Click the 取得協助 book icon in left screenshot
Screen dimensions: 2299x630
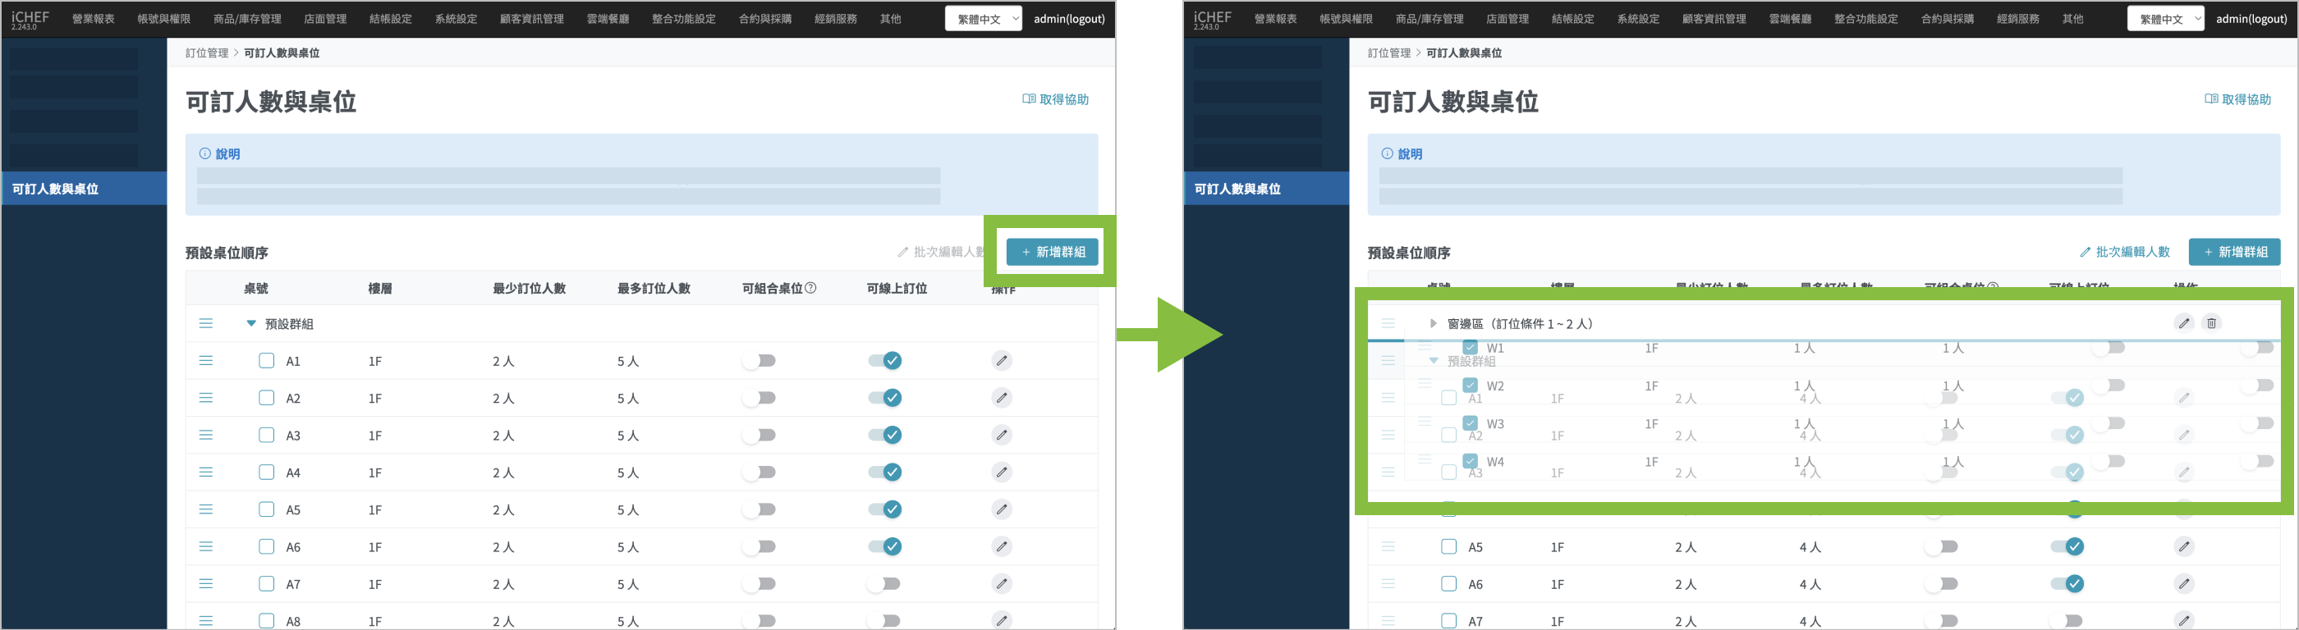tap(1028, 99)
